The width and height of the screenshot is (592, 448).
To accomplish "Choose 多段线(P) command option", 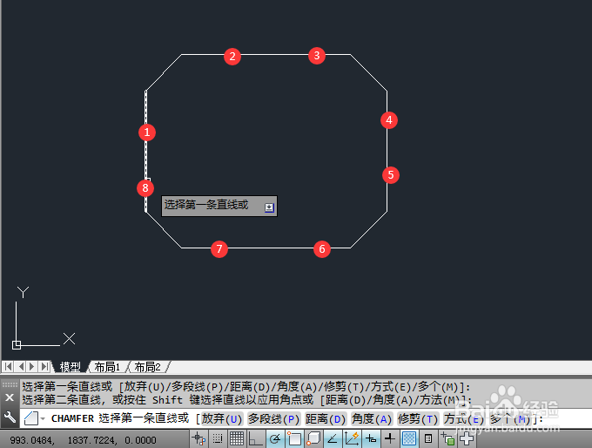I will click(x=273, y=418).
